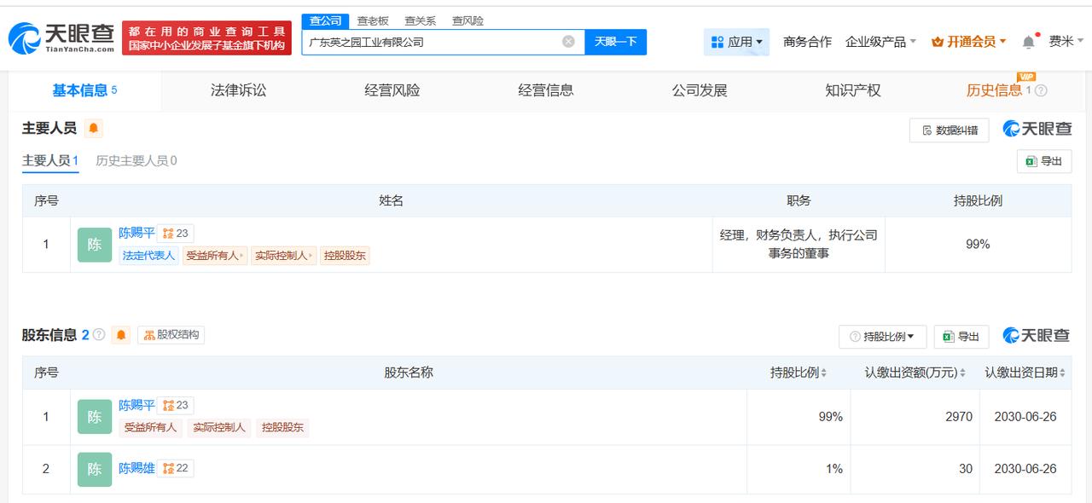Viewport: 1092px width, 503px height.
Task: Click the orange bell beside 股东信息 heading
Action: [x=121, y=335]
